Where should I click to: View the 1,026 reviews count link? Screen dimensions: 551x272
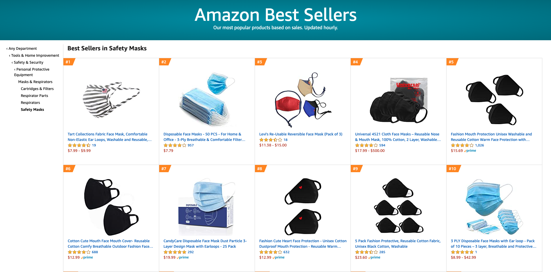click(x=480, y=145)
